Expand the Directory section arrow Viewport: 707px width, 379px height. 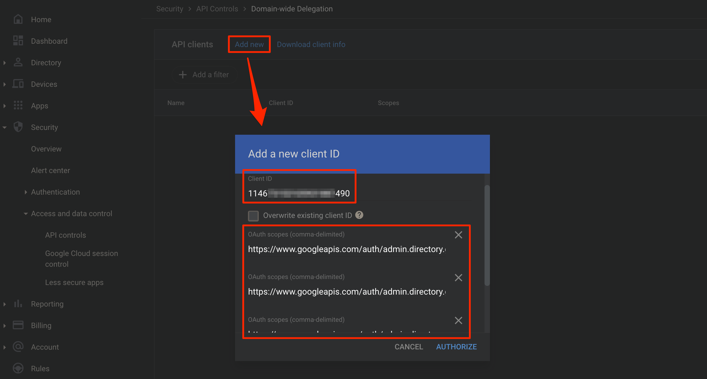click(x=4, y=63)
